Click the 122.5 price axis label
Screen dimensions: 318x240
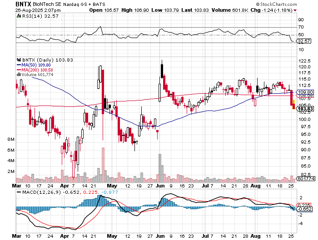(305, 61)
